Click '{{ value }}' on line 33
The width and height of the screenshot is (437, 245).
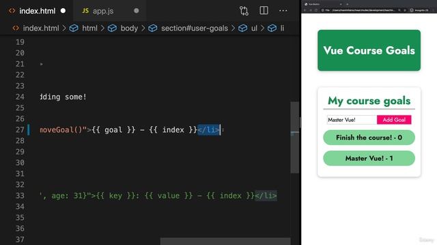coord(169,195)
